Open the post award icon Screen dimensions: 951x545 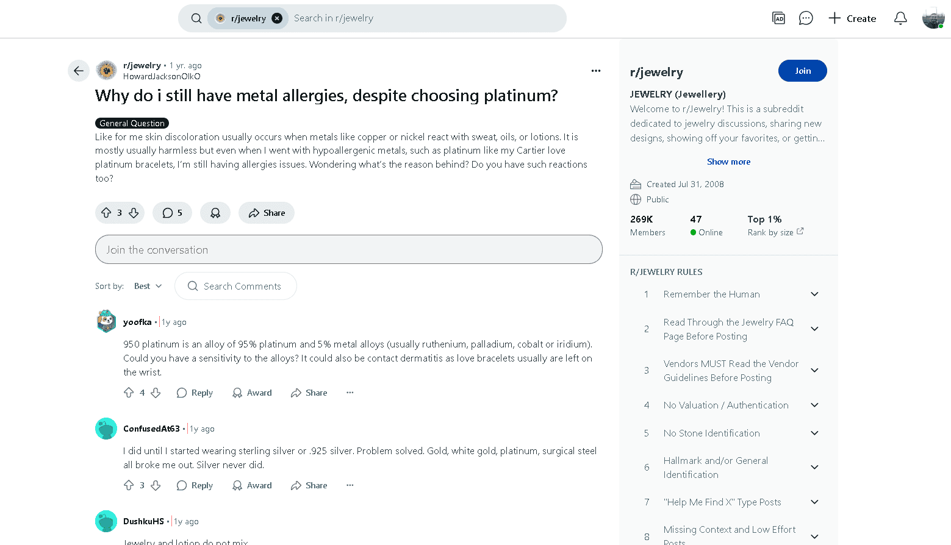215,213
